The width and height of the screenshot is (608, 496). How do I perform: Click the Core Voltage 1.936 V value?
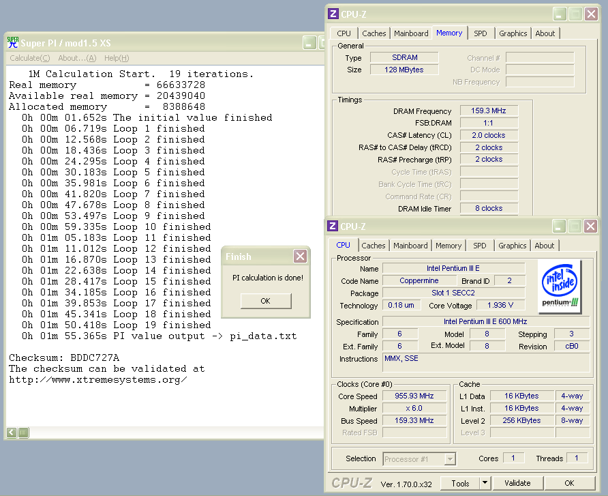coord(500,305)
